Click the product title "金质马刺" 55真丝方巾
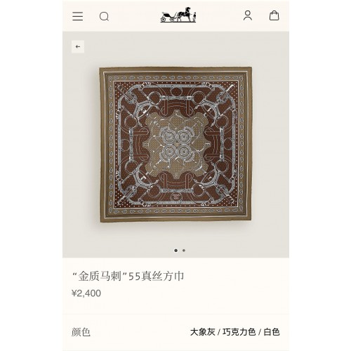 [x=128, y=276]
